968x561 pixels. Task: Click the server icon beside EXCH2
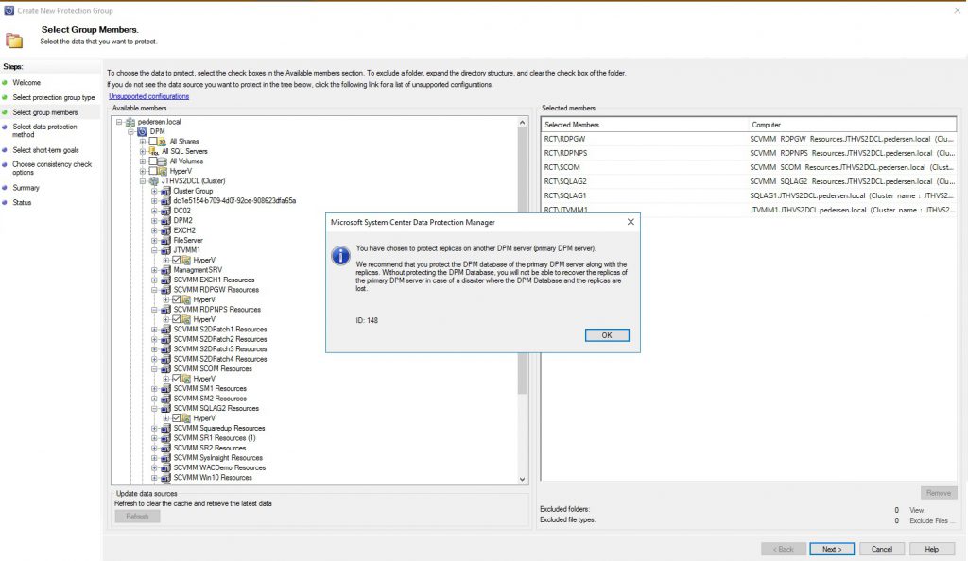pos(165,230)
